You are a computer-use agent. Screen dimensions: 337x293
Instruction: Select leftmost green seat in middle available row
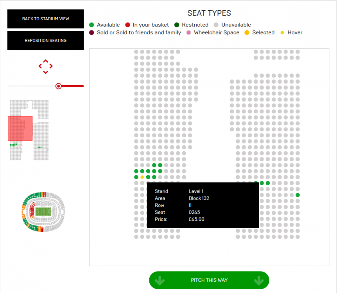coord(136,171)
